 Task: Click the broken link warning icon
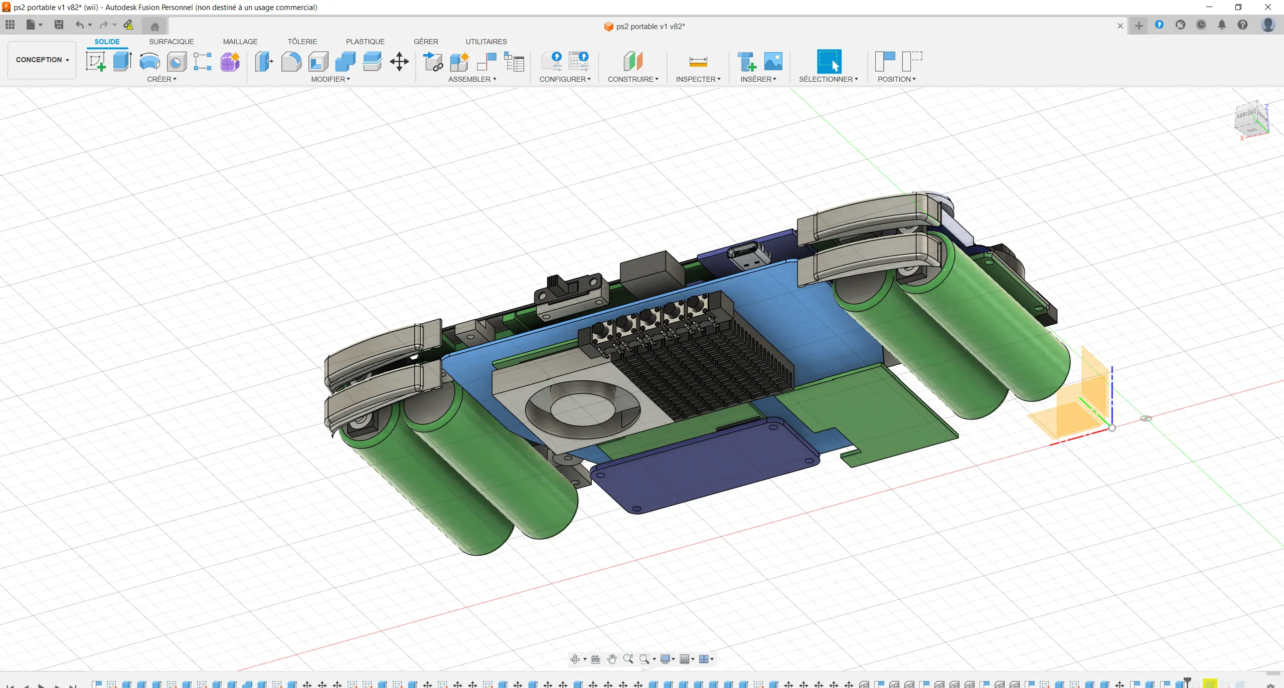pyautogui.click(x=128, y=25)
